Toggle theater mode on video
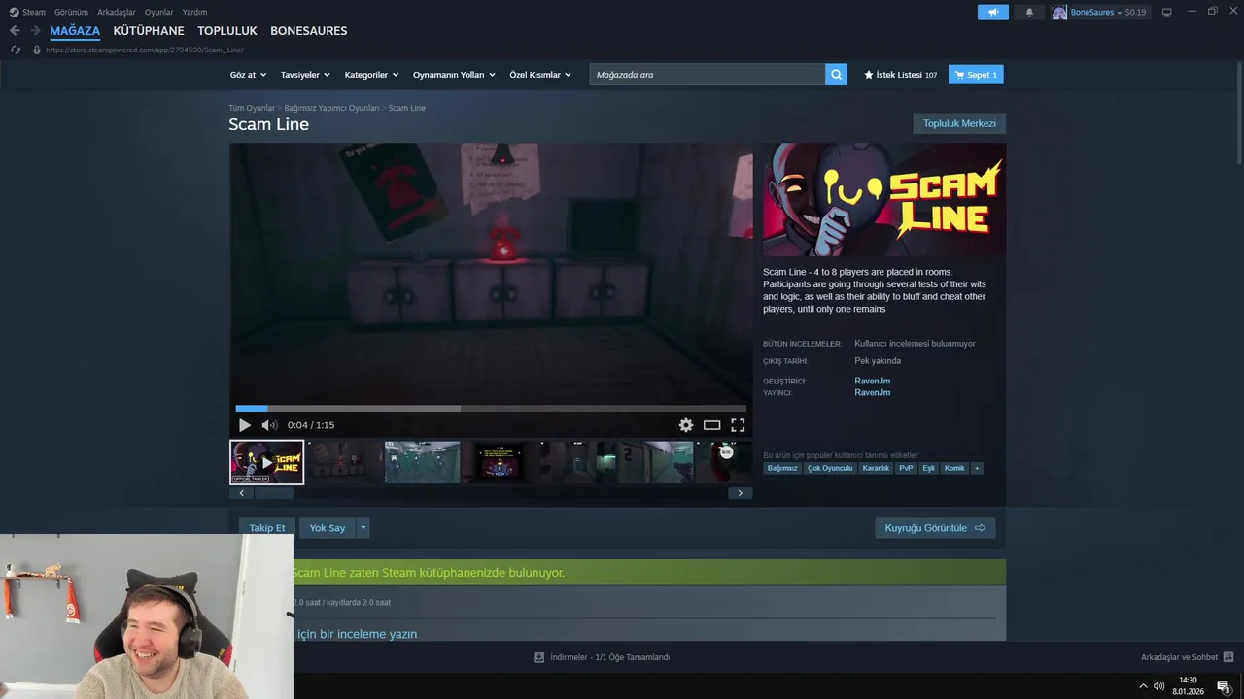Image resolution: width=1244 pixels, height=699 pixels. point(712,425)
